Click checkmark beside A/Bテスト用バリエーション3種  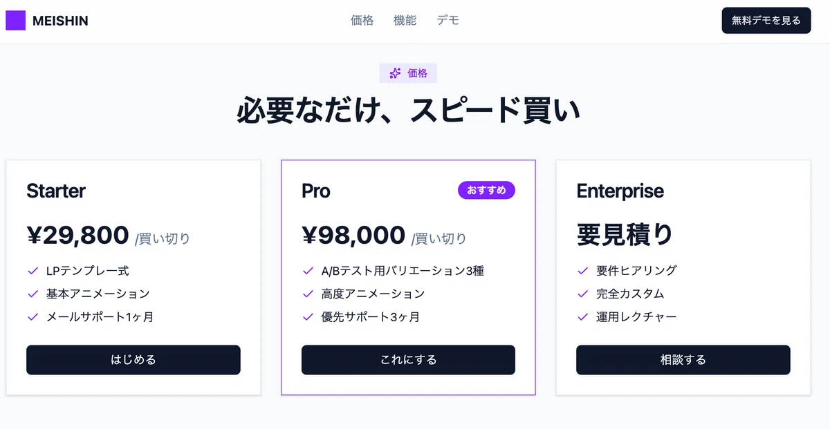click(308, 271)
